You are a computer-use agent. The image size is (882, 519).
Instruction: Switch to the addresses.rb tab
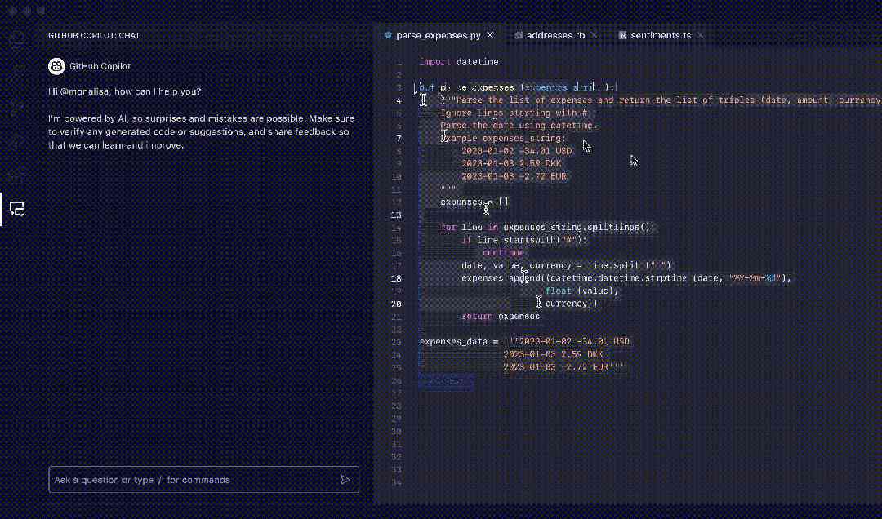[556, 35]
